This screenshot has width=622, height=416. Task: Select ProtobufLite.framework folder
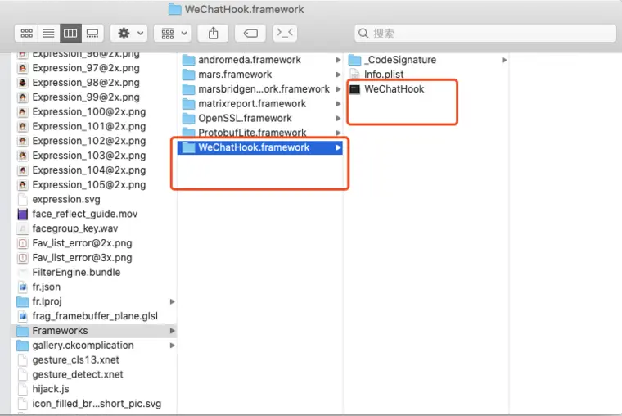point(259,133)
